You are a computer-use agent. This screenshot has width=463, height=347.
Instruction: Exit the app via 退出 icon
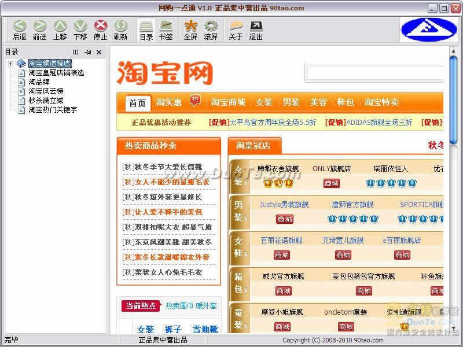click(256, 30)
